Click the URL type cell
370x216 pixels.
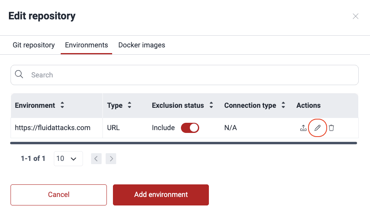(x=113, y=128)
